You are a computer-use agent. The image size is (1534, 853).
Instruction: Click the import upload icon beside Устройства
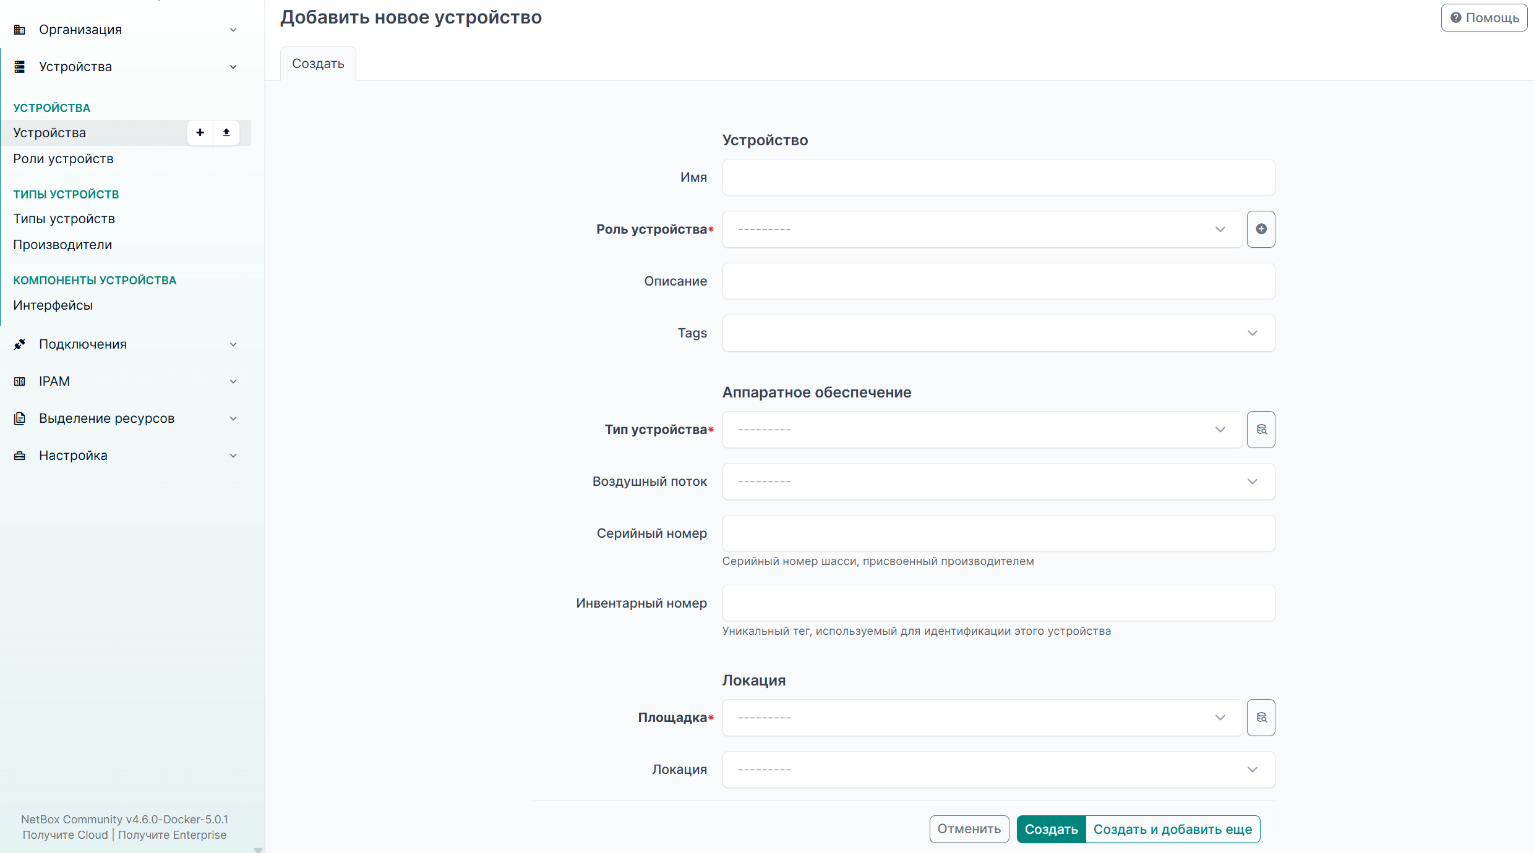226,132
